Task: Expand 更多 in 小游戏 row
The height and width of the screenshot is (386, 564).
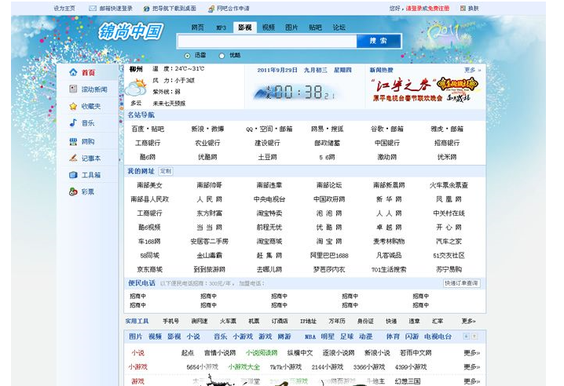Action: tap(472, 367)
